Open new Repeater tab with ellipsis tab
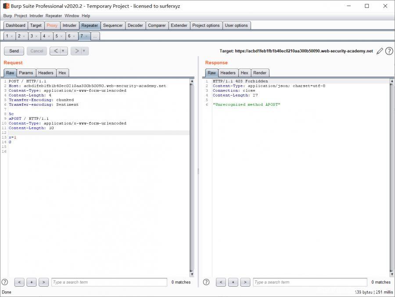This screenshot has height=297, width=395. pos(95,36)
